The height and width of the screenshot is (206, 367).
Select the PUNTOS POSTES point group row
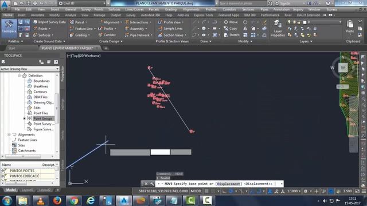[x=28, y=171]
